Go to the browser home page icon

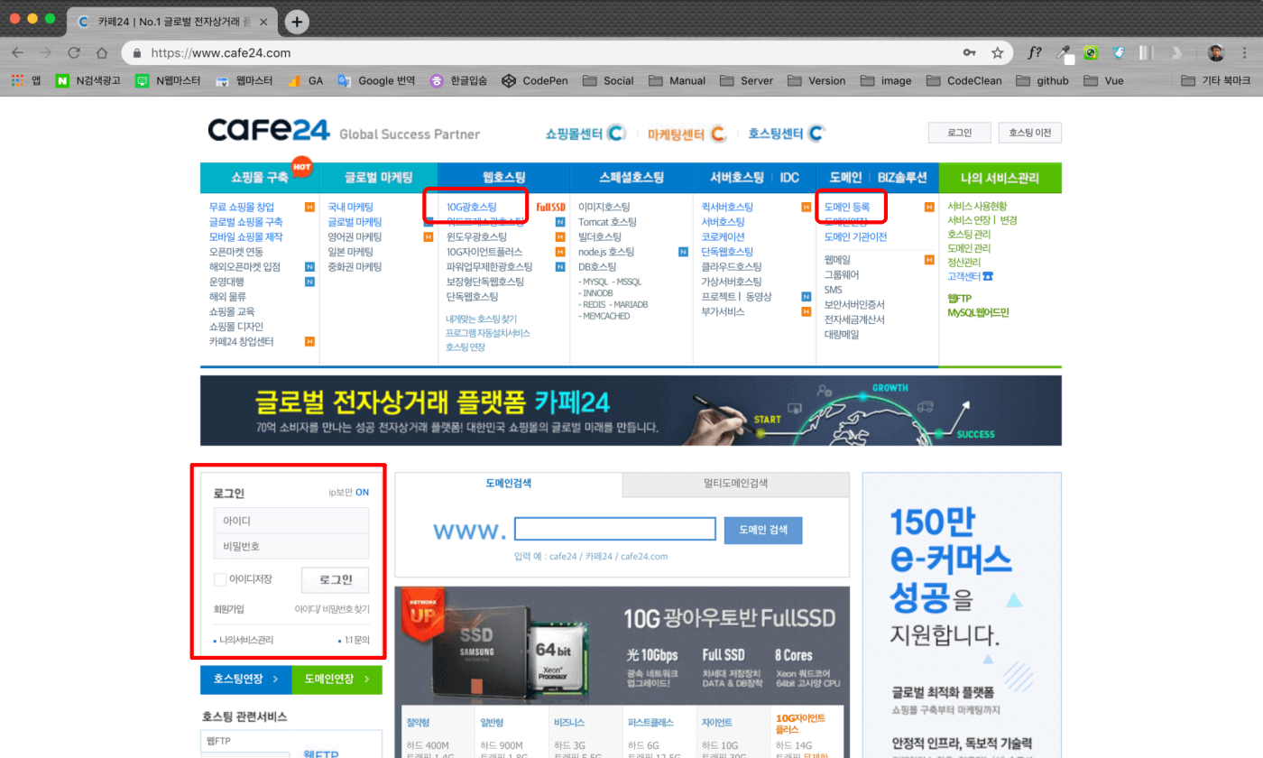tap(102, 52)
